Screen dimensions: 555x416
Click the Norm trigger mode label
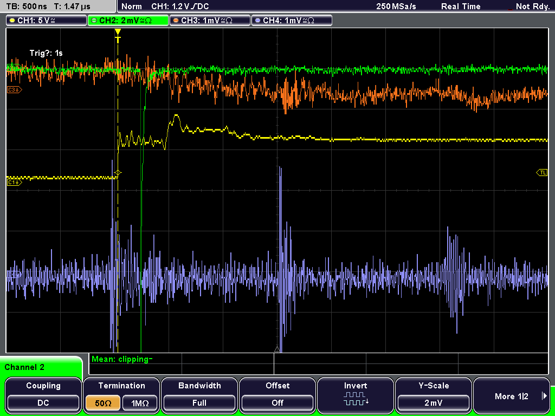coord(132,6)
